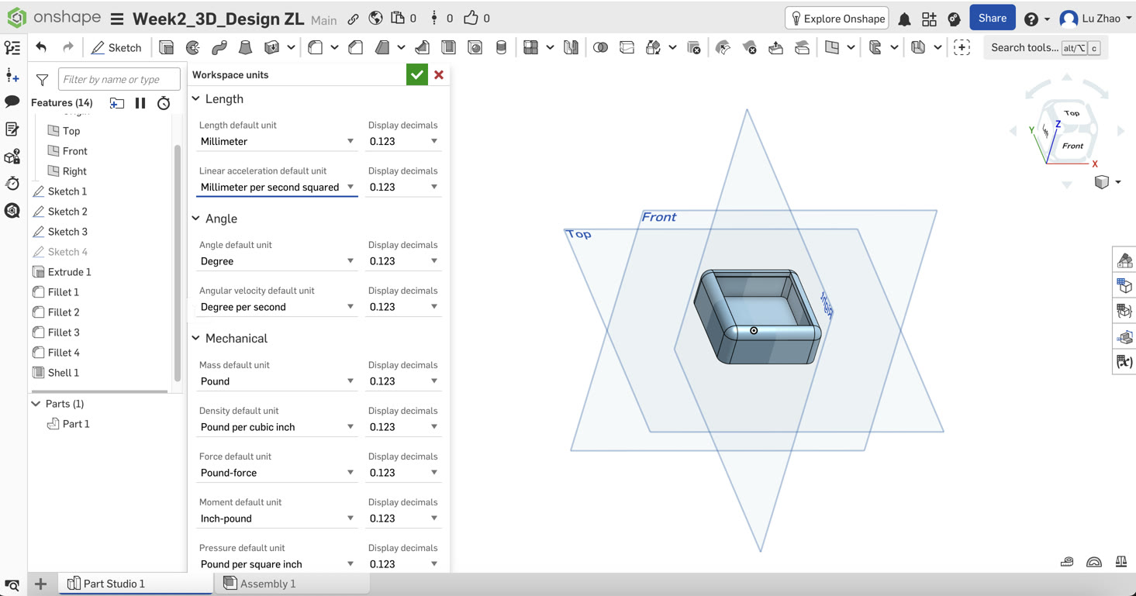This screenshot has height=596, width=1136.
Task: Open the Length default unit dropdown
Action: (278, 141)
